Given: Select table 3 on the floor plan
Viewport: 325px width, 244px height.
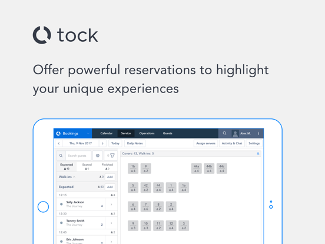Looking at the screenshot, I should 184,226.
